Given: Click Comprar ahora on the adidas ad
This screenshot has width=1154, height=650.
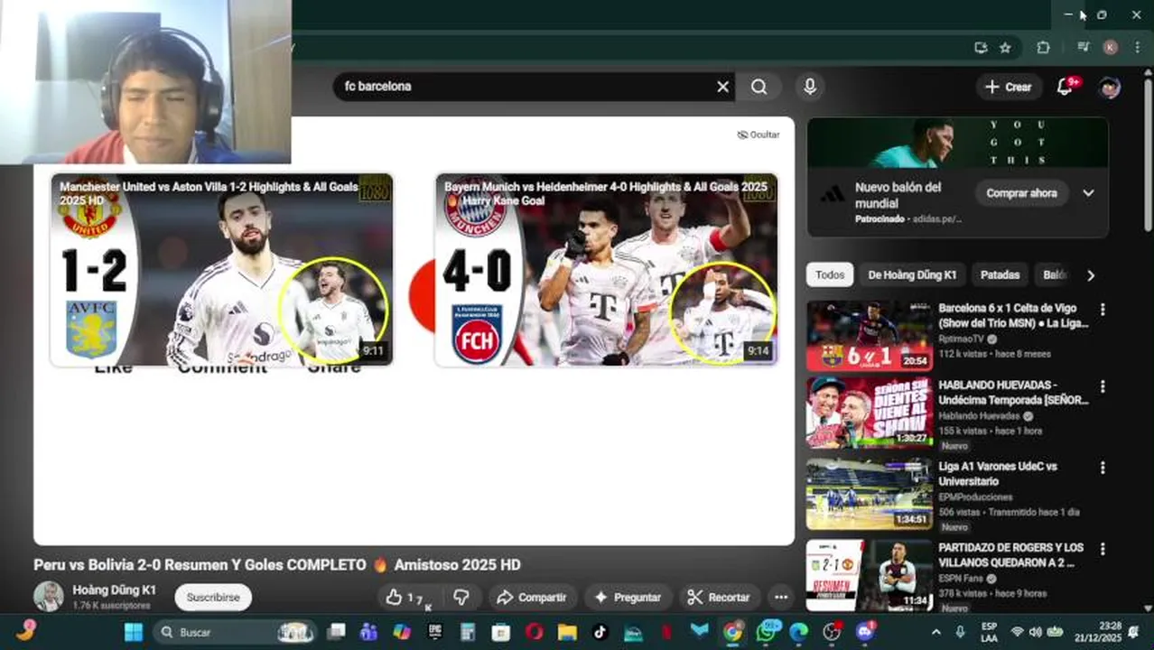Looking at the screenshot, I should [x=1021, y=193].
